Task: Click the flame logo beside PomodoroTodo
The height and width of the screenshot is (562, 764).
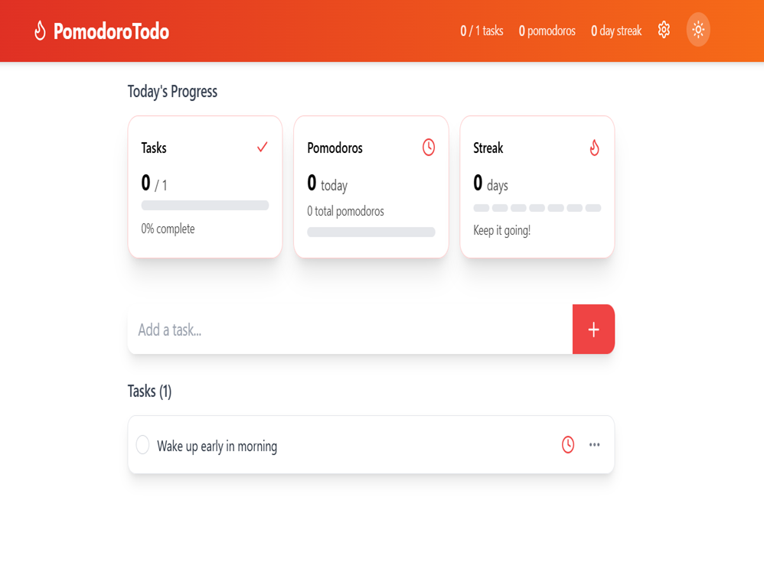Action: [40, 31]
